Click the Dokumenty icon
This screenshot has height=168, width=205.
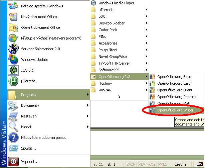coord(13,105)
